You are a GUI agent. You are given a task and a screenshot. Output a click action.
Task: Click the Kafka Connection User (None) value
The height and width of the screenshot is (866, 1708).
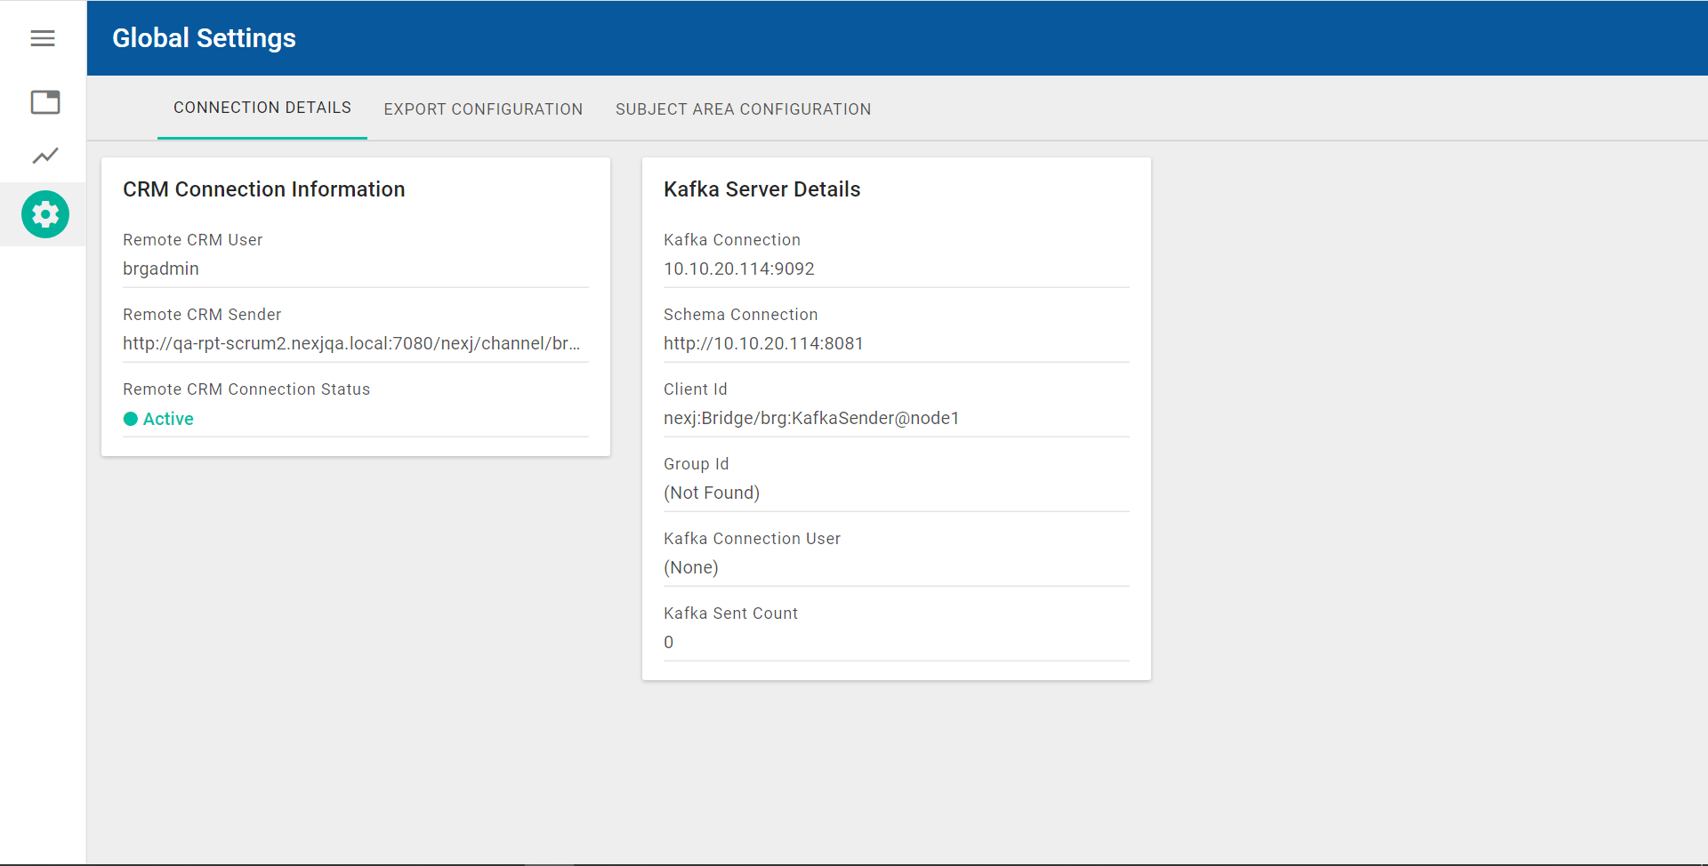point(691,567)
